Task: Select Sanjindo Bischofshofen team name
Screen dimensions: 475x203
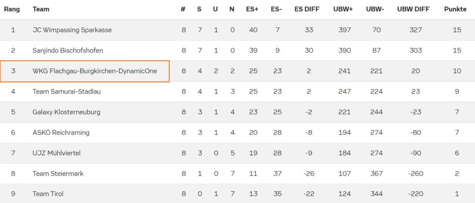Action: pyautogui.click(x=68, y=51)
